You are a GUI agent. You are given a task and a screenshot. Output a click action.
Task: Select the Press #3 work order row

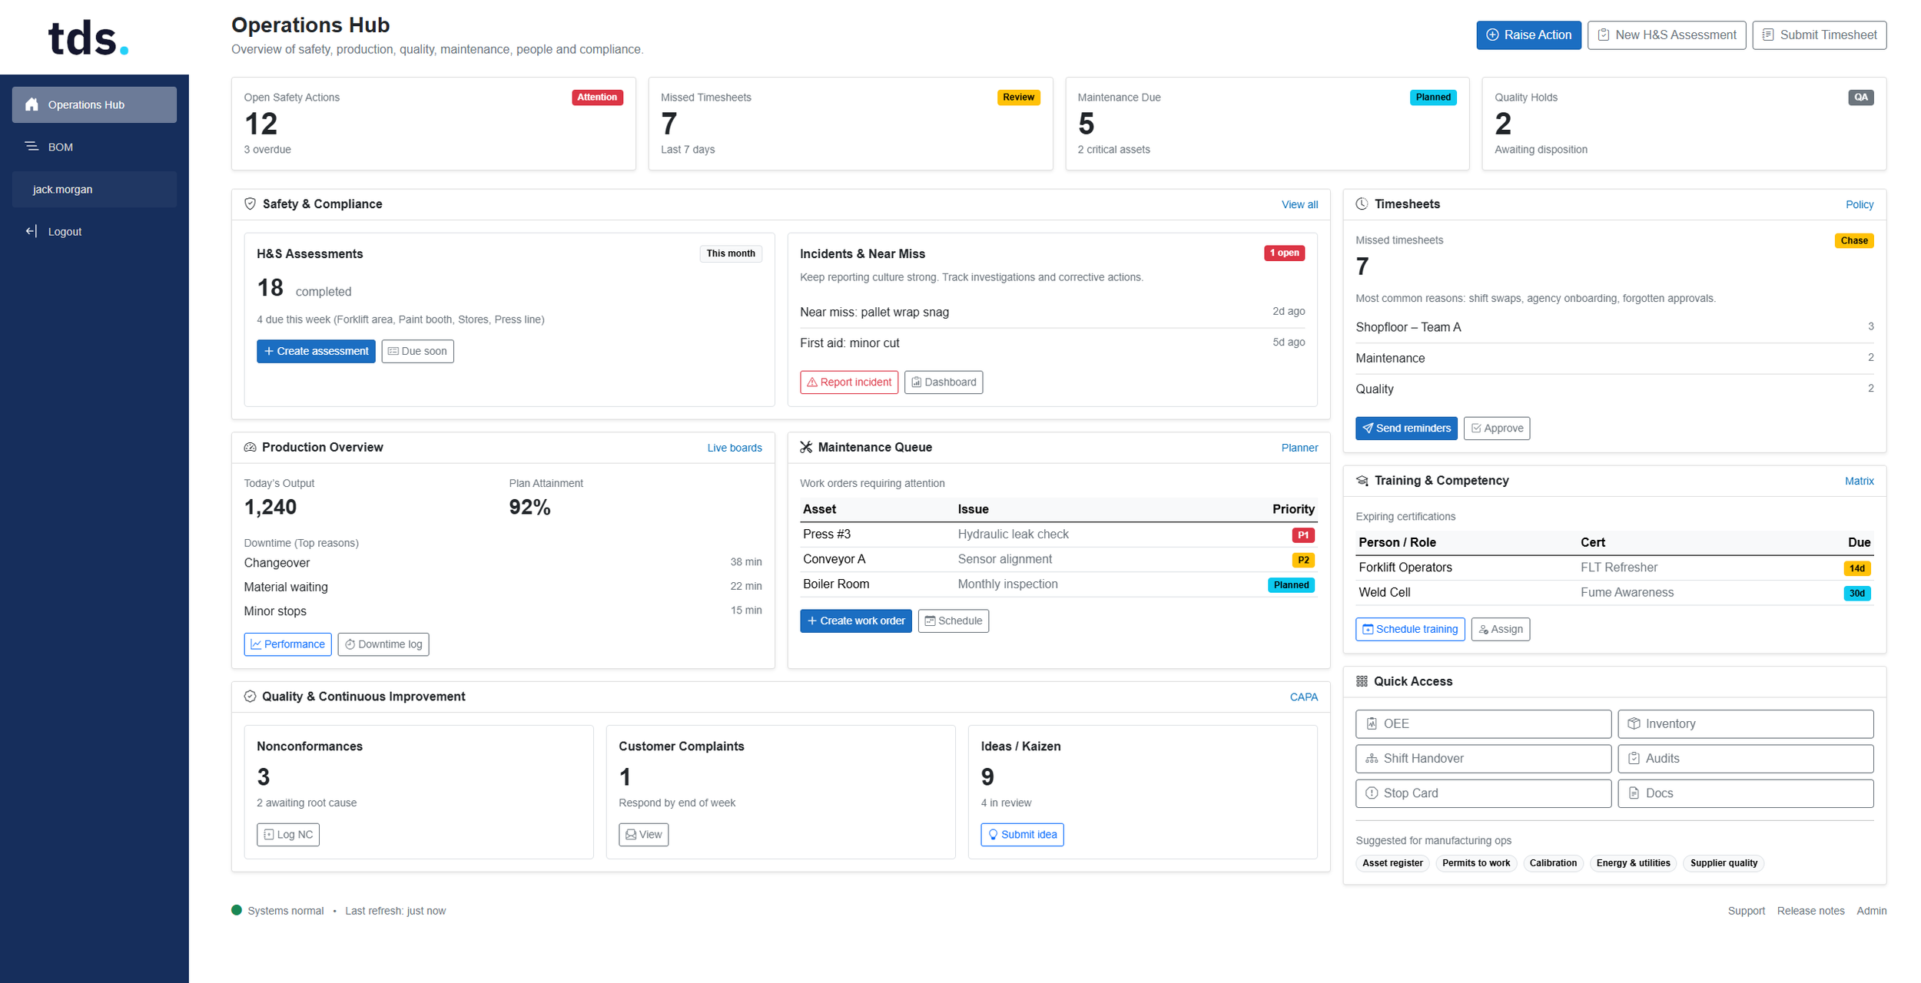point(1058,535)
